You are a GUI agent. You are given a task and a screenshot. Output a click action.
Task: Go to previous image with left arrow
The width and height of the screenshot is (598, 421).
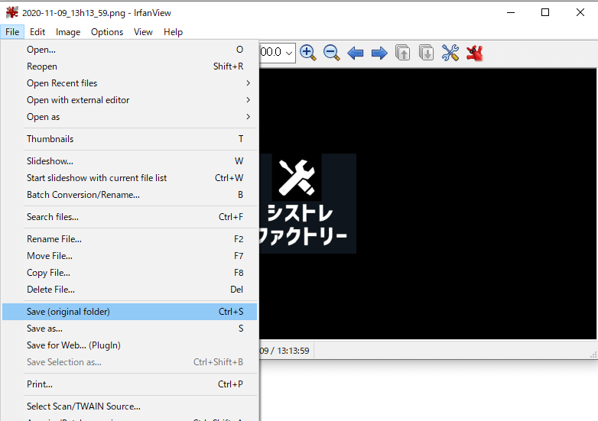point(356,53)
